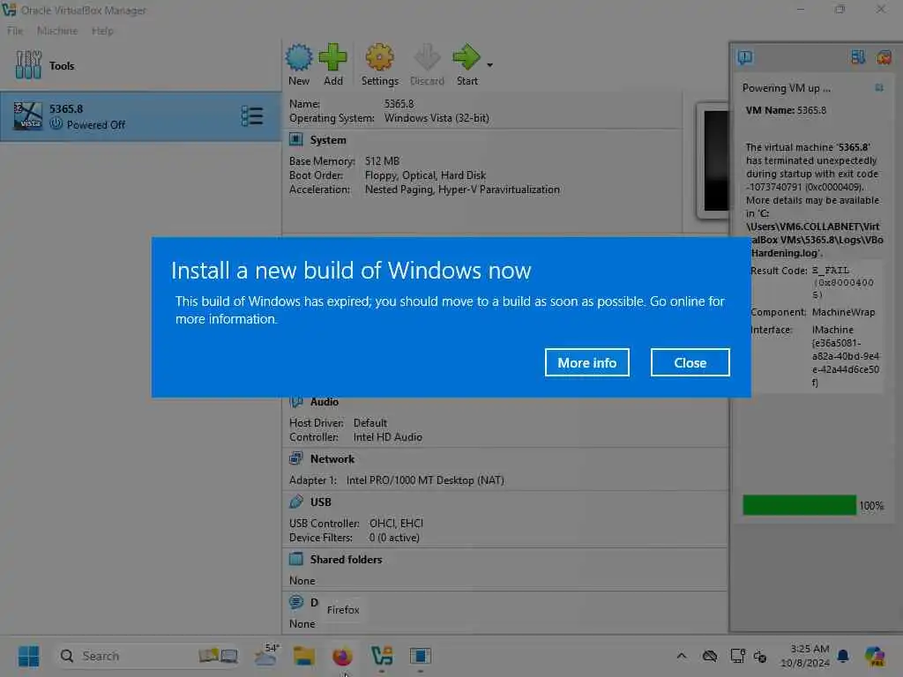Open the Help menu
Viewport: 903px width, 677px height.
pyautogui.click(x=102, y=31)
